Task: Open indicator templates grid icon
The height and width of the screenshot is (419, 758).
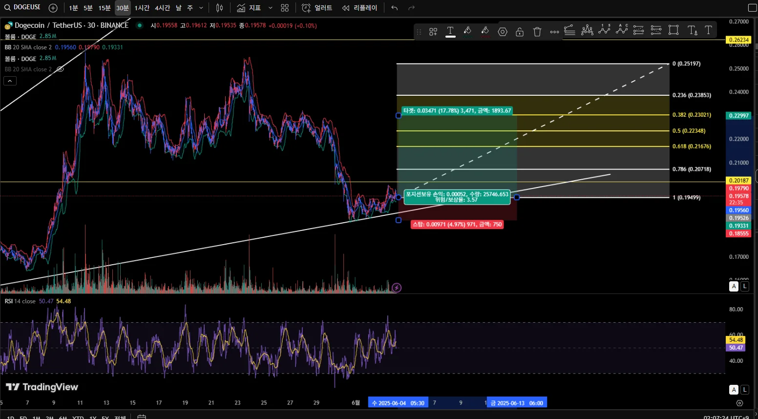Action: point(285,8)
